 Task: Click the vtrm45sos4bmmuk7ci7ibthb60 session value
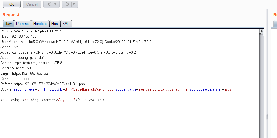89,89
